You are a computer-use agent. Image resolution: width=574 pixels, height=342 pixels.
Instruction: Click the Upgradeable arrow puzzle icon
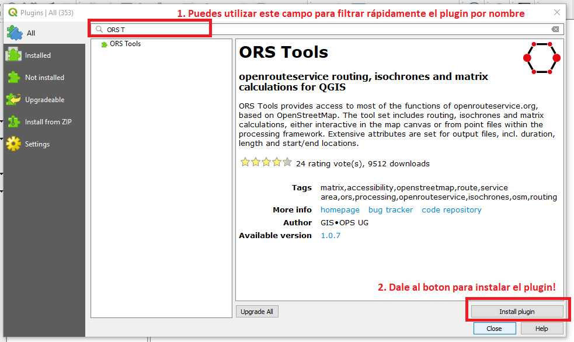click(x=13, y=99)
